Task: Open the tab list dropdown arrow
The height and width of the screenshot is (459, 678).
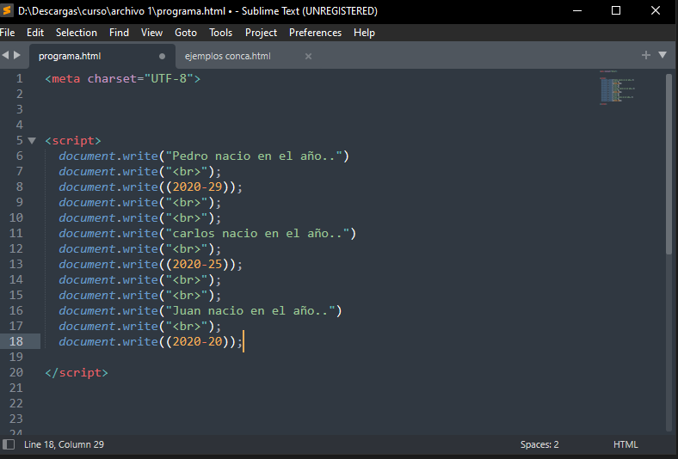Action: tap(663, 55)
